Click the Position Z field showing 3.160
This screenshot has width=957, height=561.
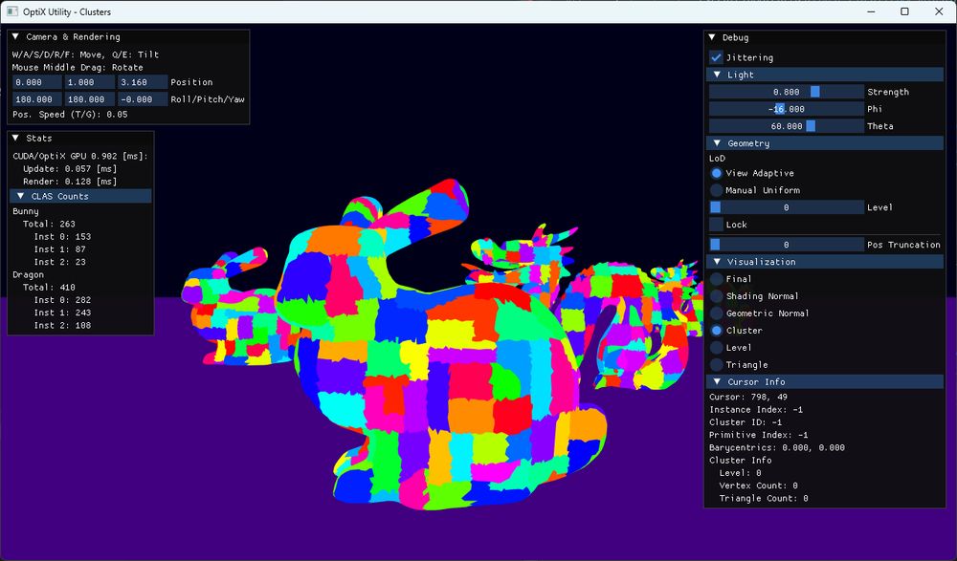(143, 81)
